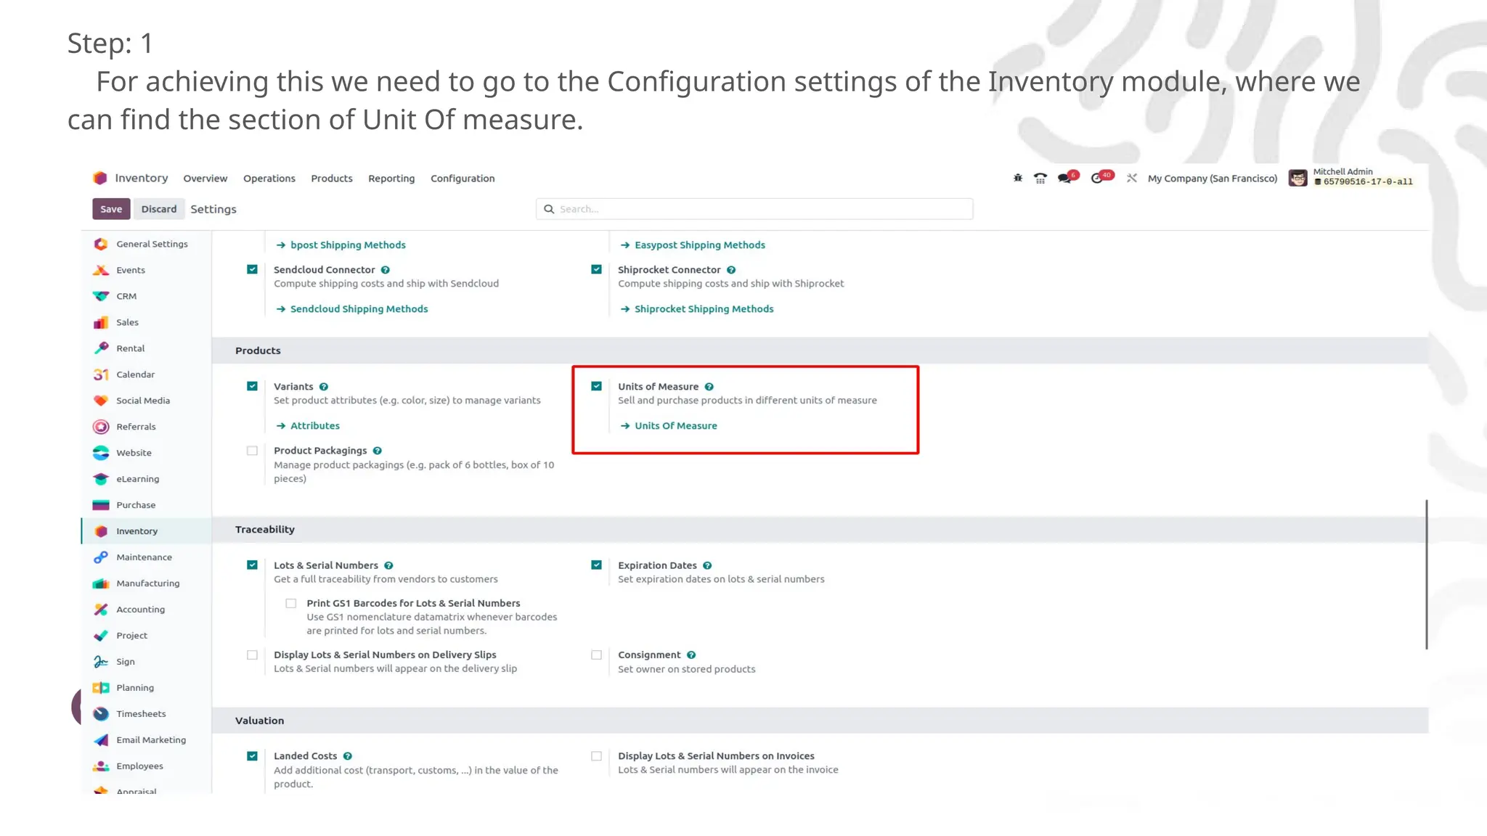Uncheck the Units of Measure checkbox
This screenshot has width=1487, height=836.
pos(596,386)
